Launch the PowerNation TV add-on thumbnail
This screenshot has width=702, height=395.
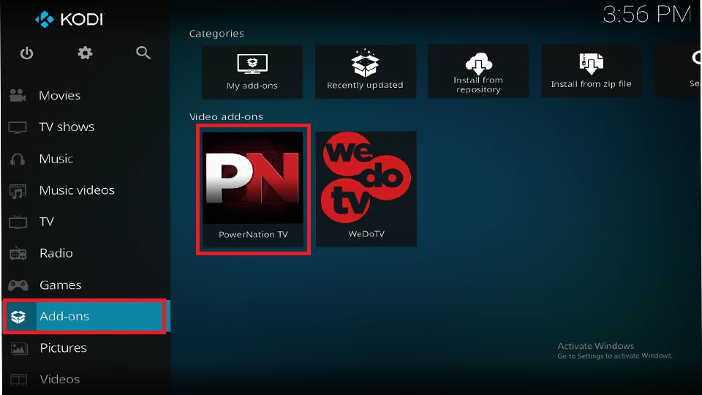253,177
